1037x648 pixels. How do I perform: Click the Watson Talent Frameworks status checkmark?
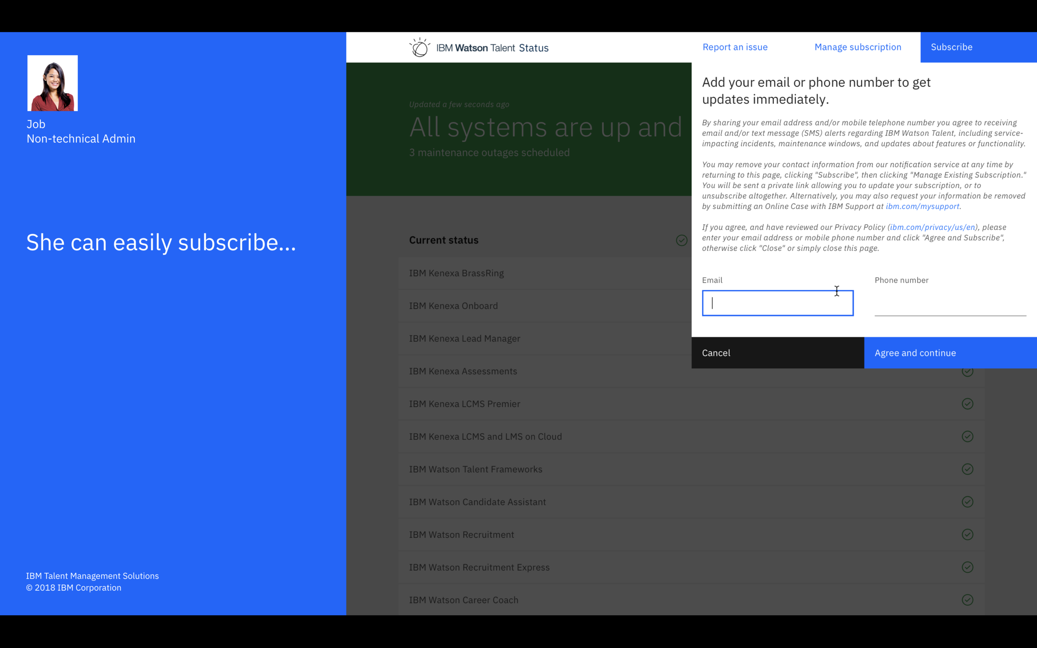tap(968, 469)
